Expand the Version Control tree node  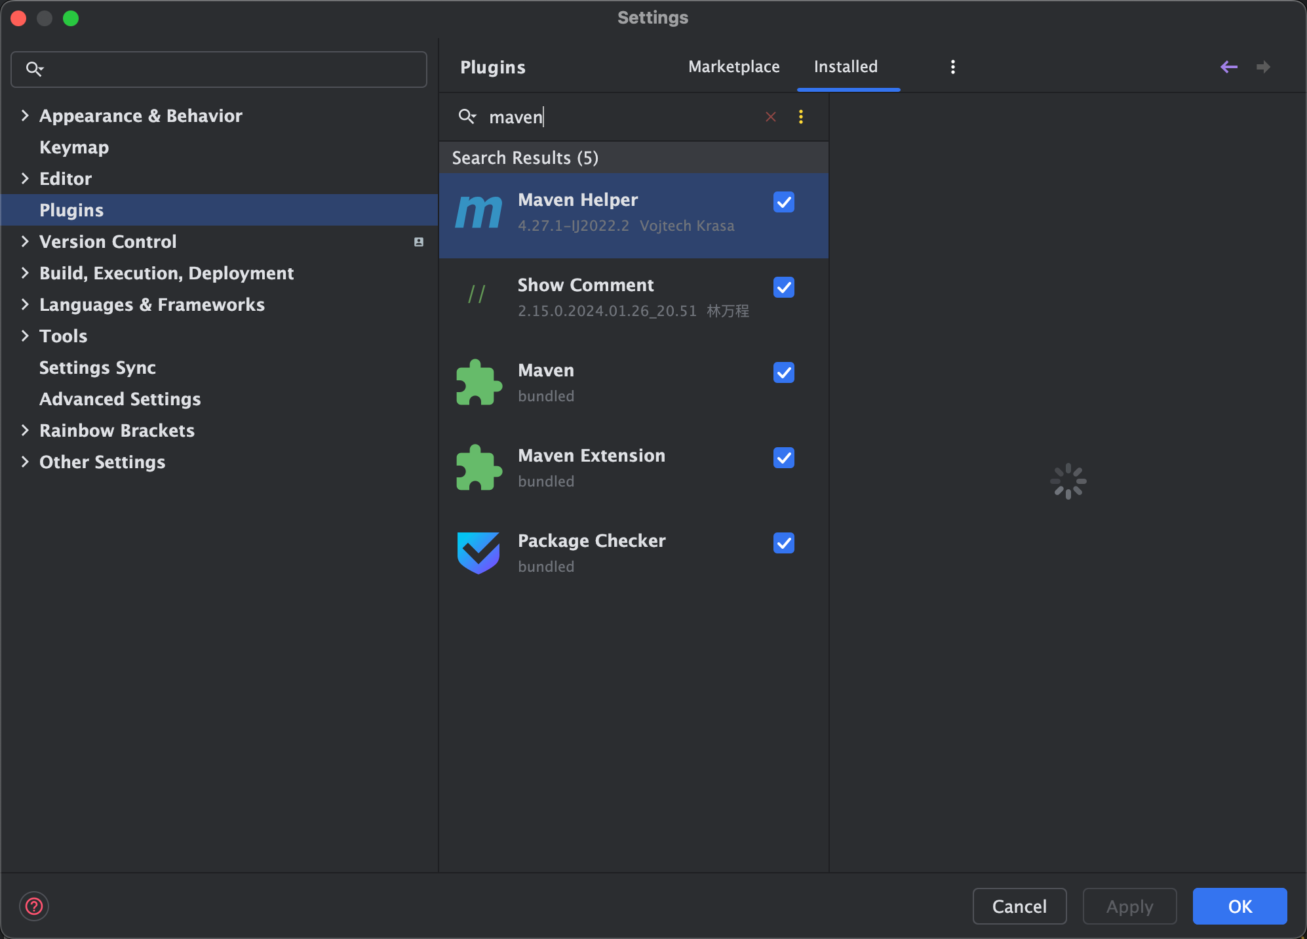[x=25, y=242]
